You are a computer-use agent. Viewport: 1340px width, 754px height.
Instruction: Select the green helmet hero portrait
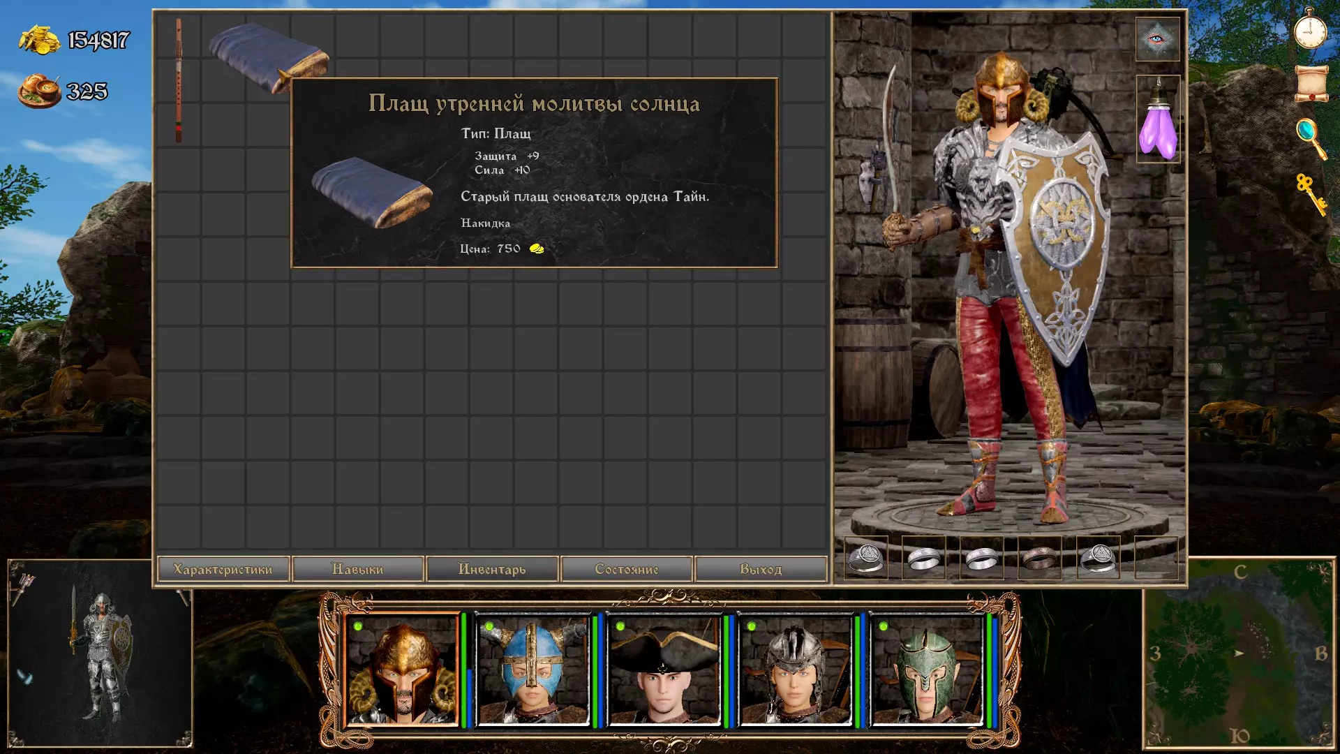pos(927,670)
